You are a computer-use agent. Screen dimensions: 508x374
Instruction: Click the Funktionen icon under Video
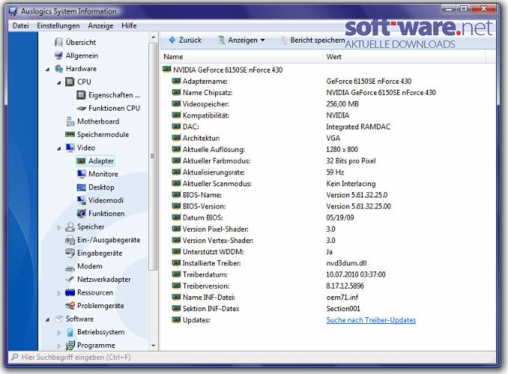(82, 213)
